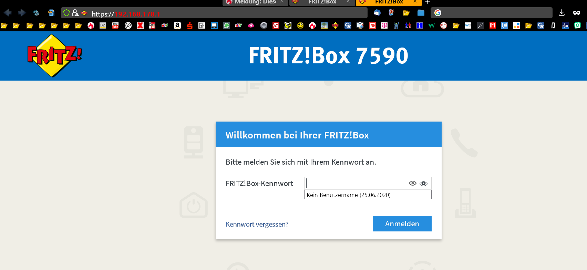The width and height of the screenshot is (587, 270).
Task: Click the blue folder toolbar icon
Action: (421, 13)
